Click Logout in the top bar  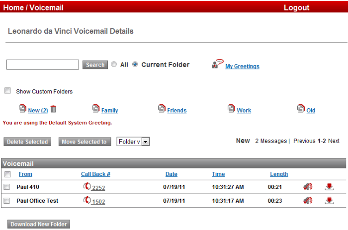pyautogui.click(x=296, y=7)
